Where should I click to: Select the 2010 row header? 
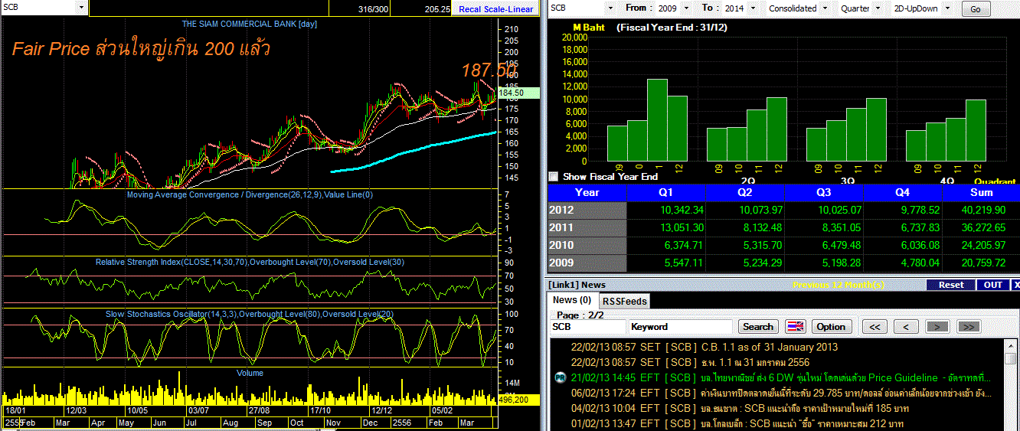(x=587, y=245)
